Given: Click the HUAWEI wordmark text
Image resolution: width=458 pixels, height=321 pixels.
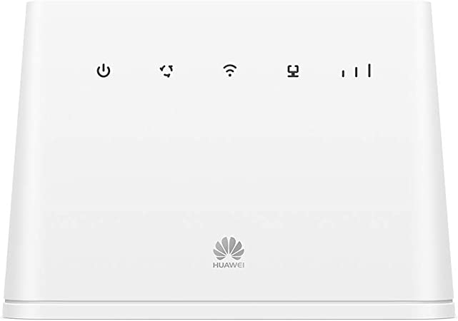Looking at the screenshot, I should click(x=229, y=265).
